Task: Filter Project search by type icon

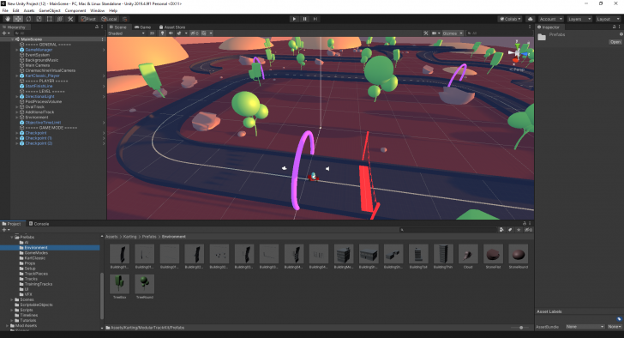Action: coord(501,230)
